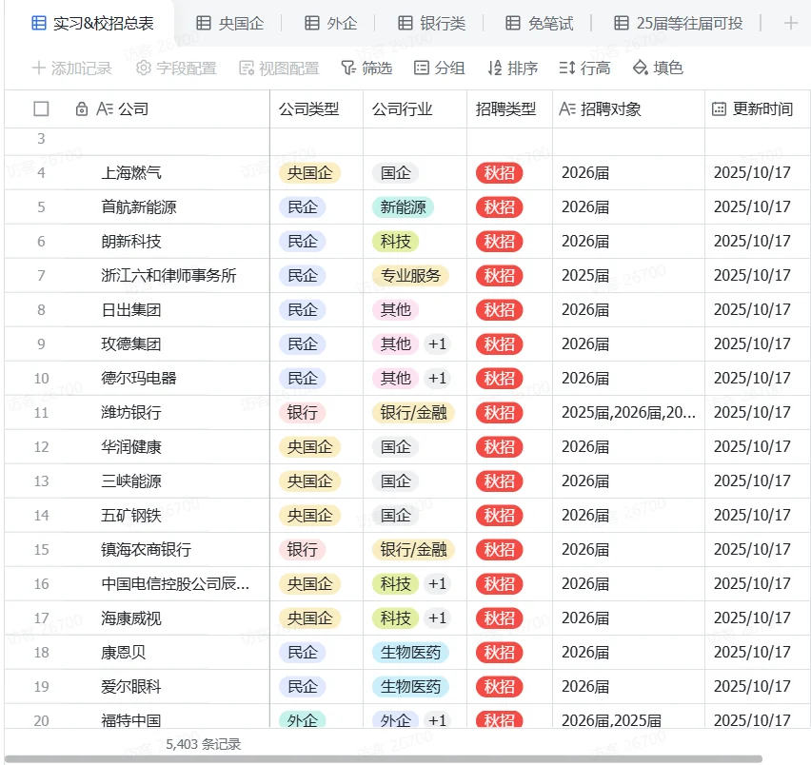Click the 公司行业 column header
811x765 pixels.
[x=402, y=109]
